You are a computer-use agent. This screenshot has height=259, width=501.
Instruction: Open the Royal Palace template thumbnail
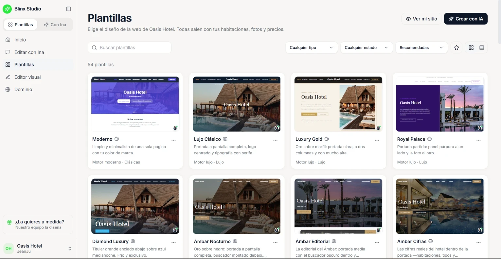(440, 104)
